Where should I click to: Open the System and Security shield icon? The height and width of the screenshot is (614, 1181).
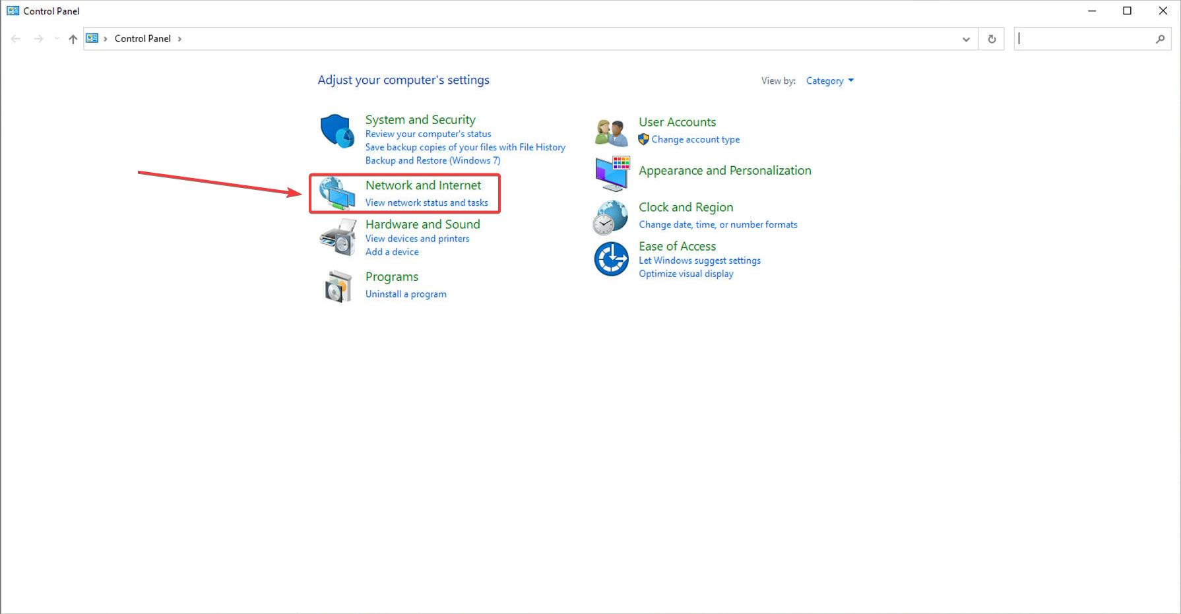(337, 131)
